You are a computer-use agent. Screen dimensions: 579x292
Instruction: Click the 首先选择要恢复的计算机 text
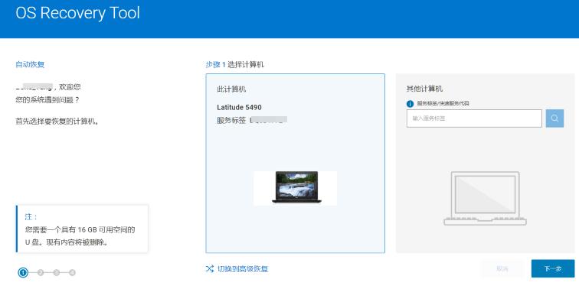point(57,122)
